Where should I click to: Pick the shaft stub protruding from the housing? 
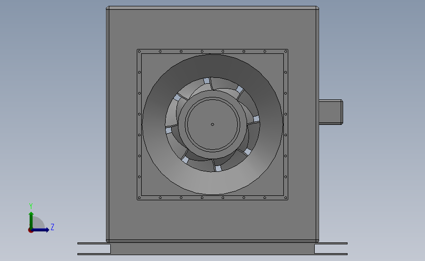[331, 112]
